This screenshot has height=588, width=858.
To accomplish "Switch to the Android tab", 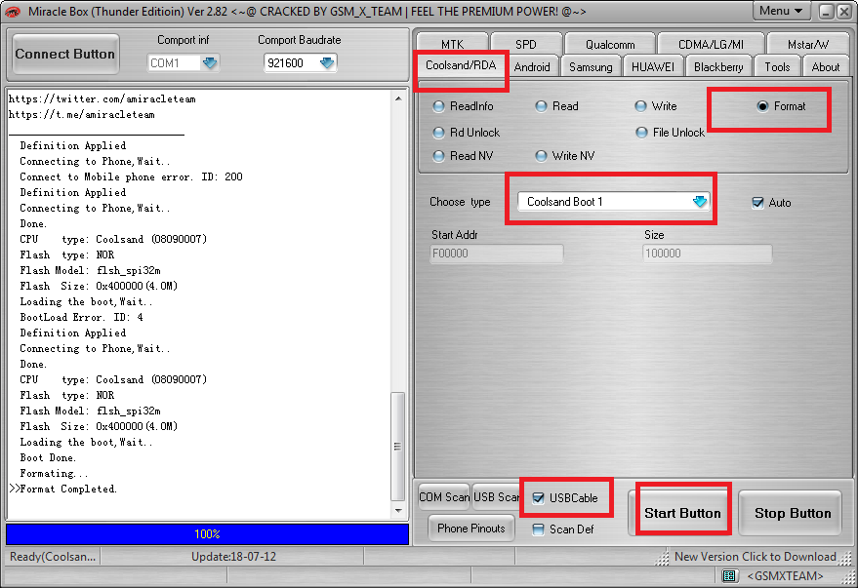I will [532, 66].
